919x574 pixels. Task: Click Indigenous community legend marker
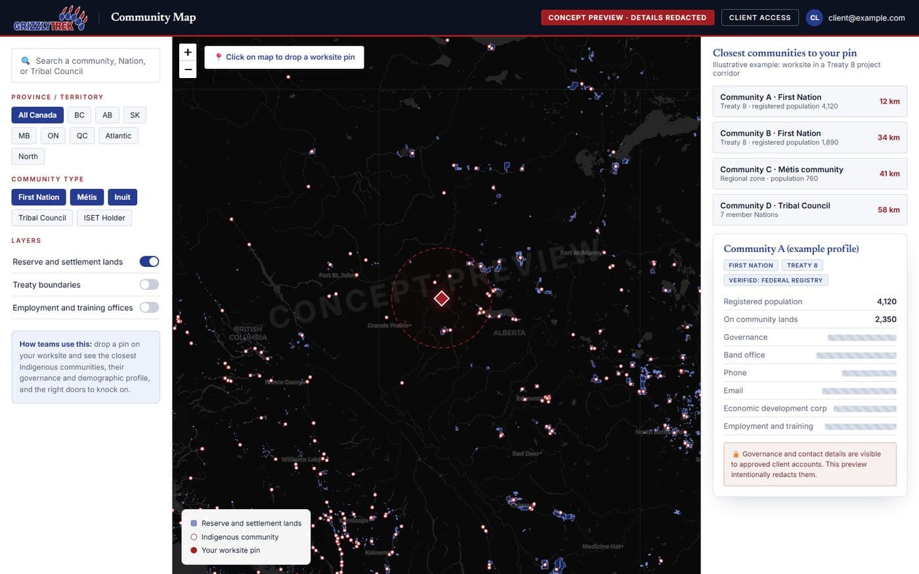click(x=194, y=537)
